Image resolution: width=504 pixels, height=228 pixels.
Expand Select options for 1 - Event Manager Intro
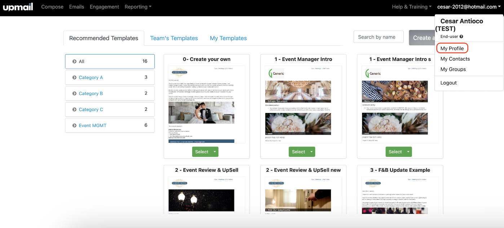click(311, 152)
